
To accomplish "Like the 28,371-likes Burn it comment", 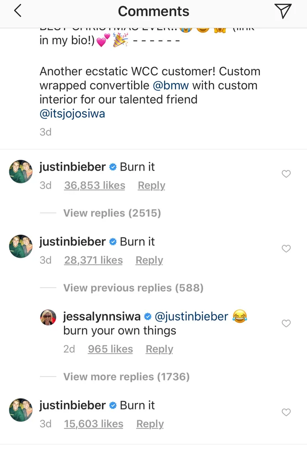I will (x=286, y=249).
